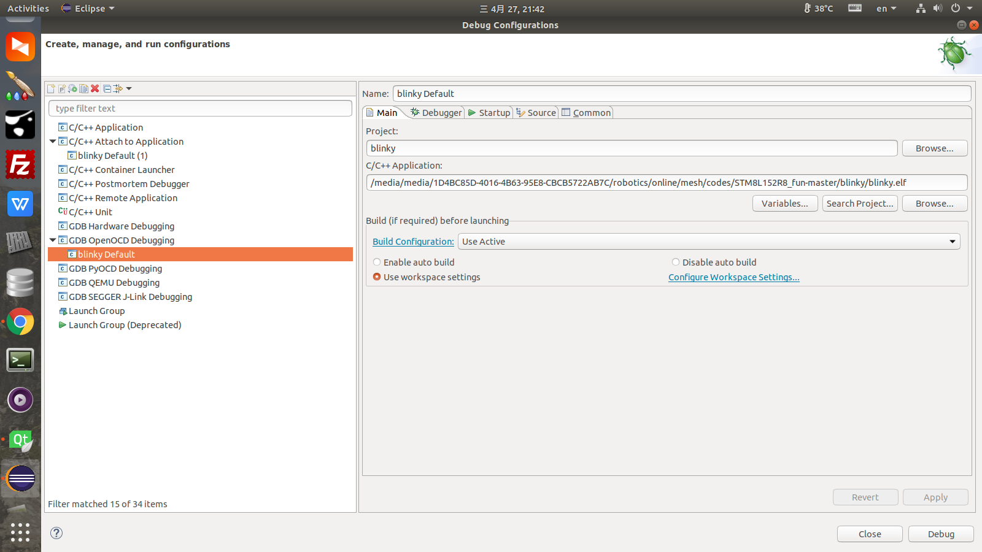
Task: Click the help question mark icon
Action: point(56,533)
